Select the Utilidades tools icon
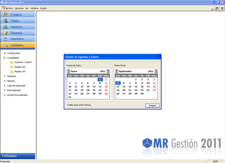Viewport: 225px width, 163px height. pyautogui.click(x=6, y=45)
